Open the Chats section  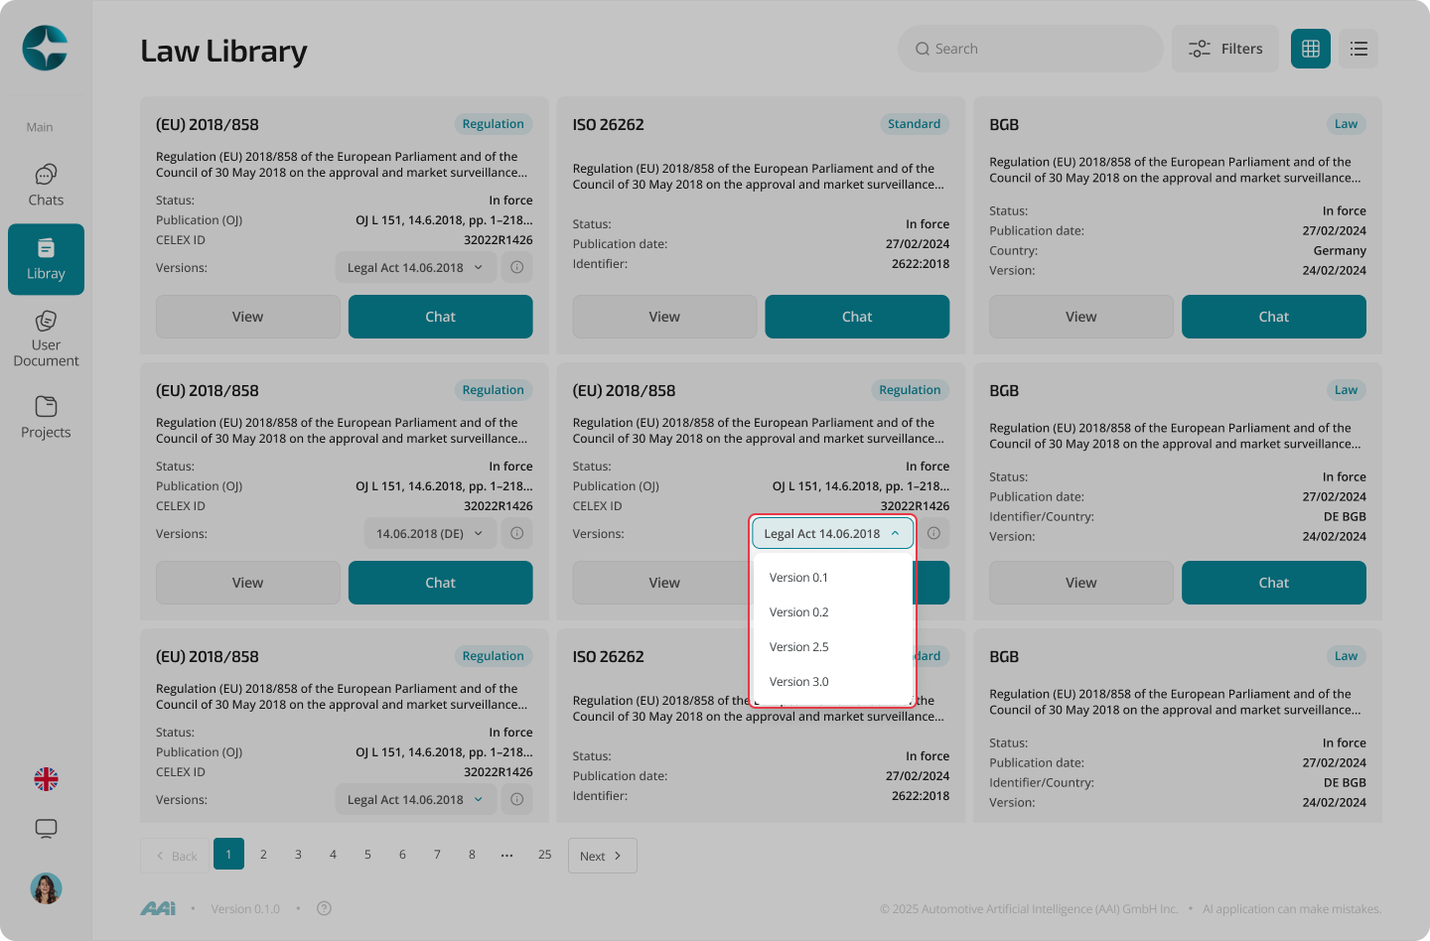point(46,186)
